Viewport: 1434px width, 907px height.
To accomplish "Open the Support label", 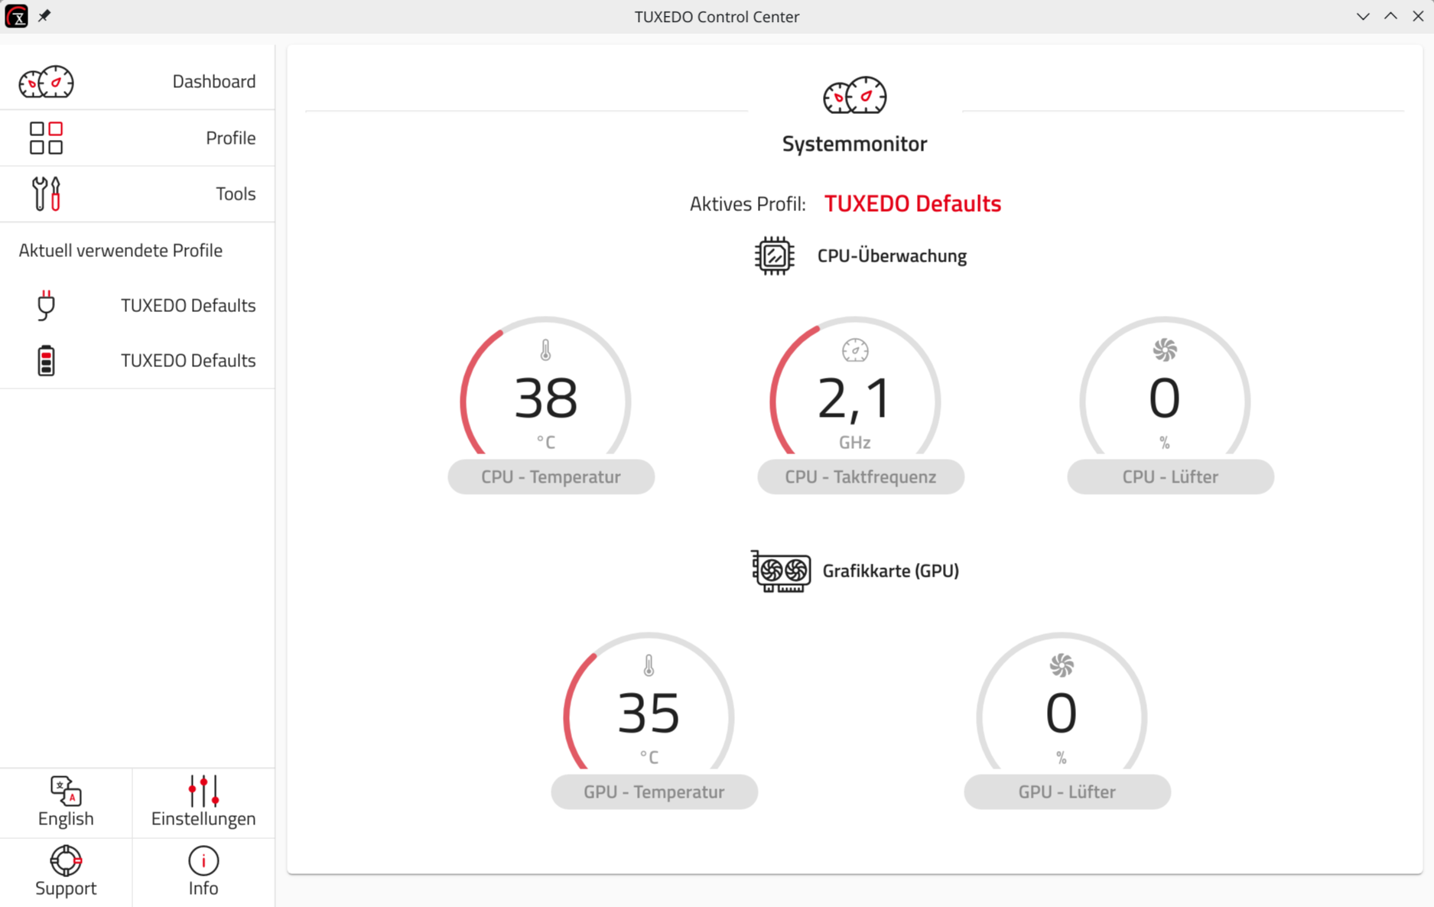I will [66, 888].
